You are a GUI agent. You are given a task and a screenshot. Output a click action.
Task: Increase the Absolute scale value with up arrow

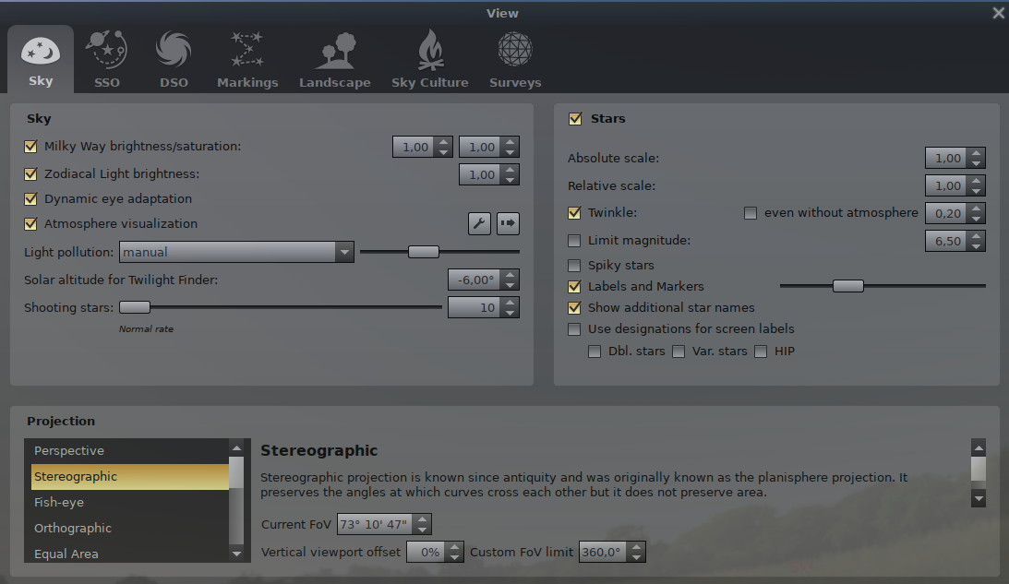coord(977,153)
